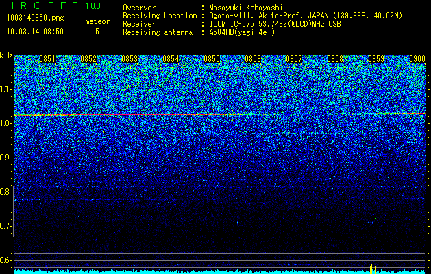Click the 0900 time marker
The image size is (431, 274).
point(417,59)
